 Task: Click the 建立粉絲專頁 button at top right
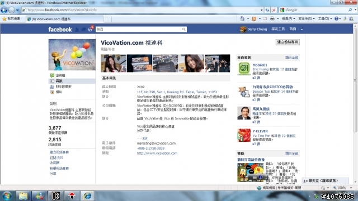pyautogui.click(x=288, y=42)
